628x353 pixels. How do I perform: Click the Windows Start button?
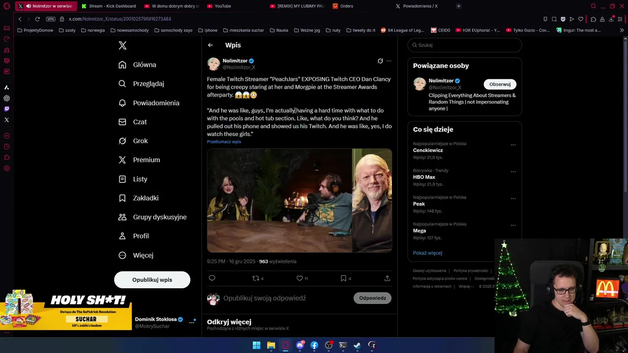257,345
